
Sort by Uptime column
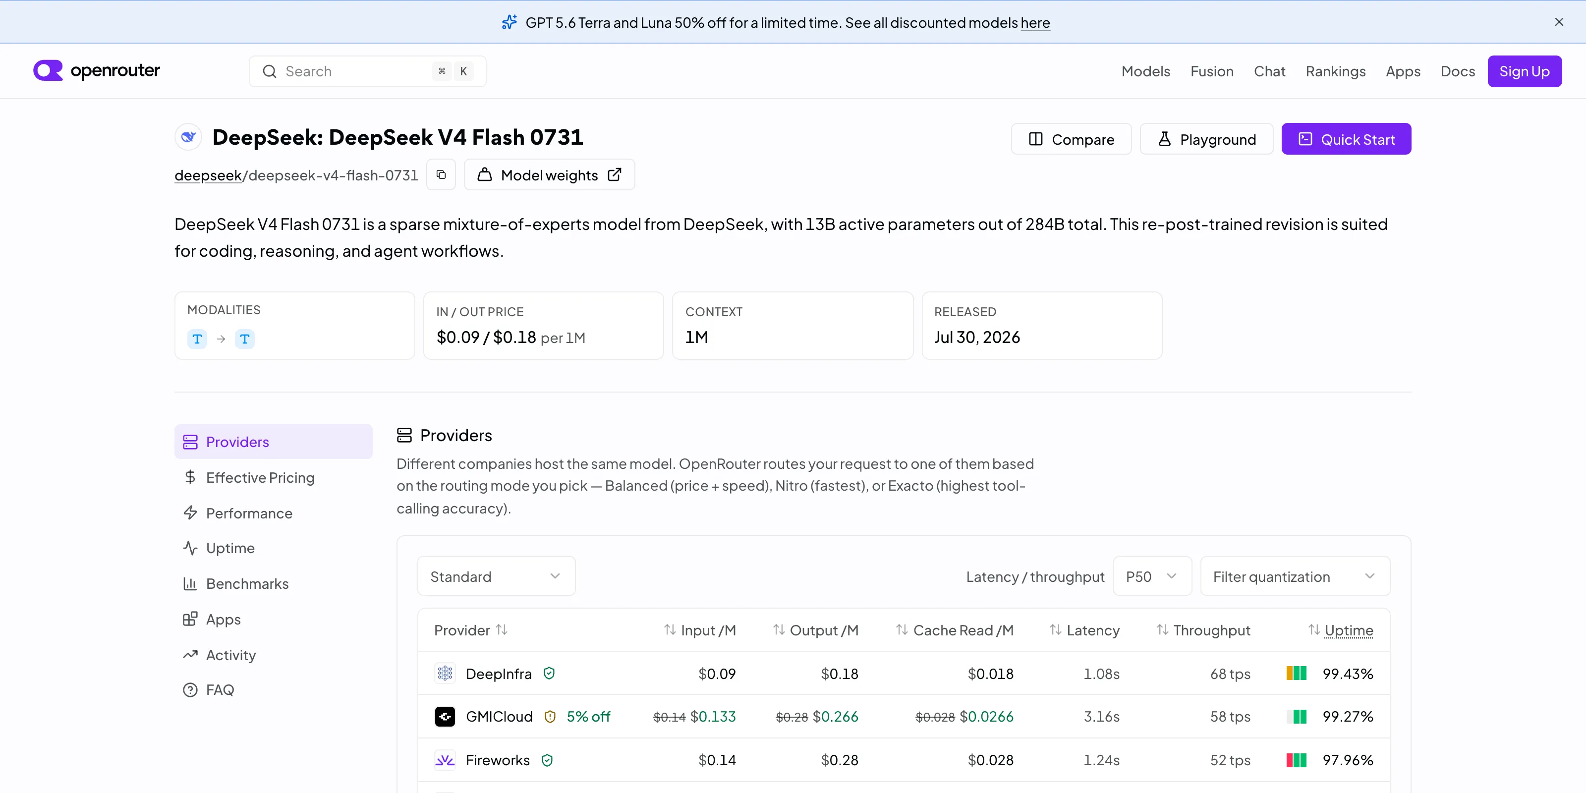(1340, 630)
